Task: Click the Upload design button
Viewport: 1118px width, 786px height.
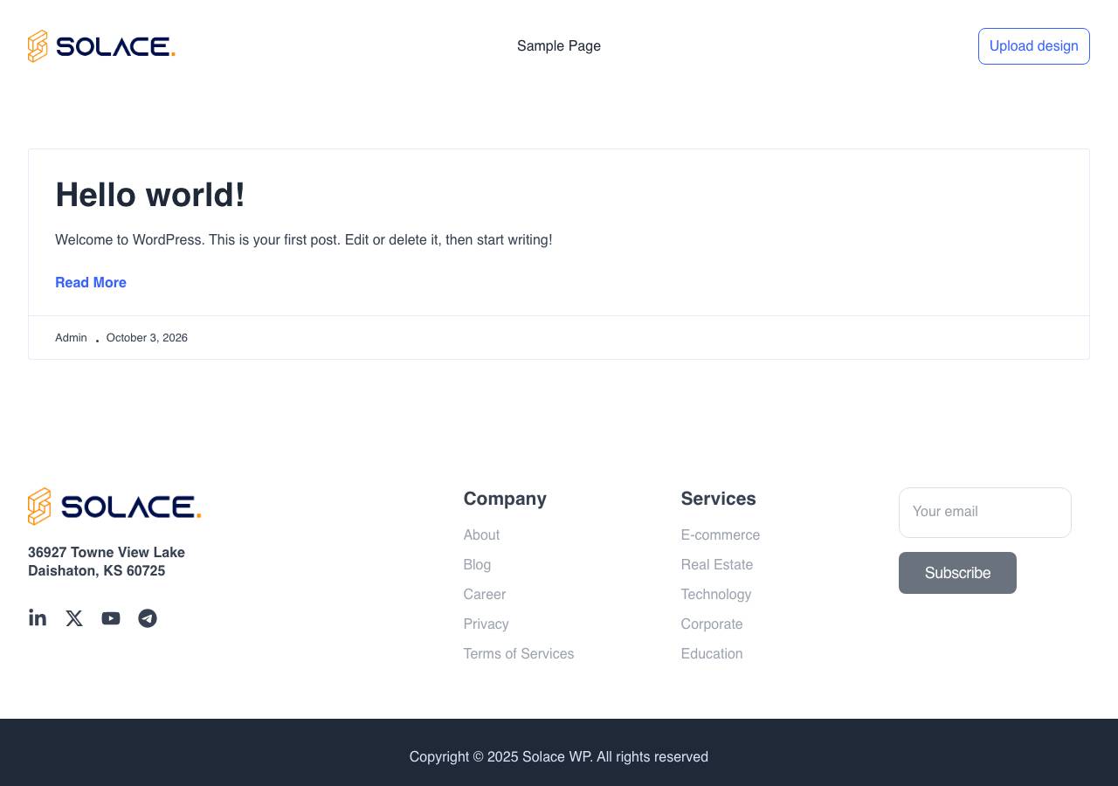Action: pos(1034,46)
